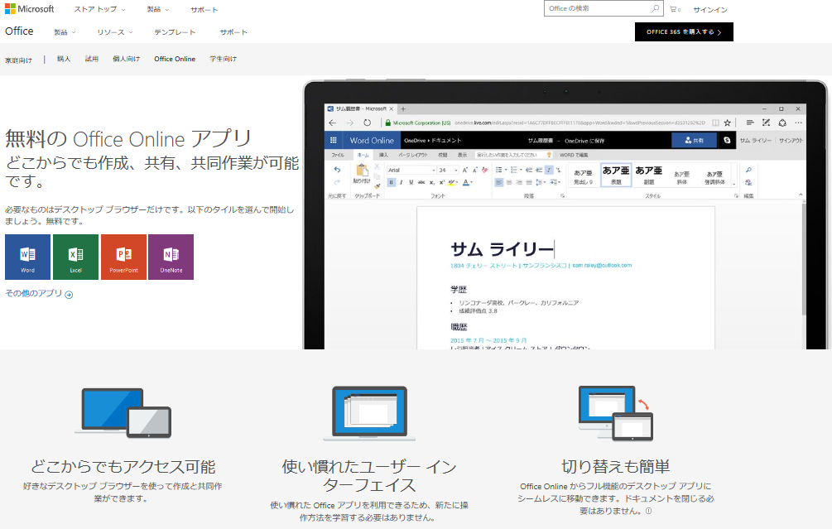Click the Skype icon in Word Online image
Image resolution: width=832 pixels, height=529 pixels.
click(x=727, y=140)
